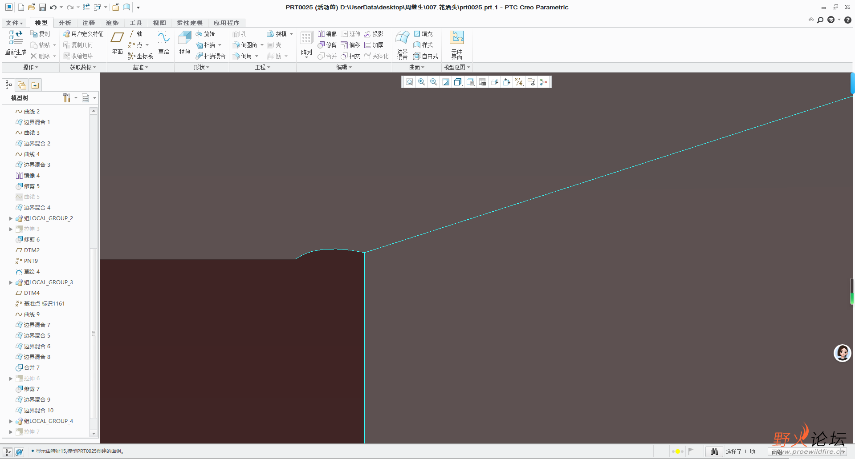Click the 扫描混合 swept blend tool
855x459 pixels.
(x=211, y=56)
